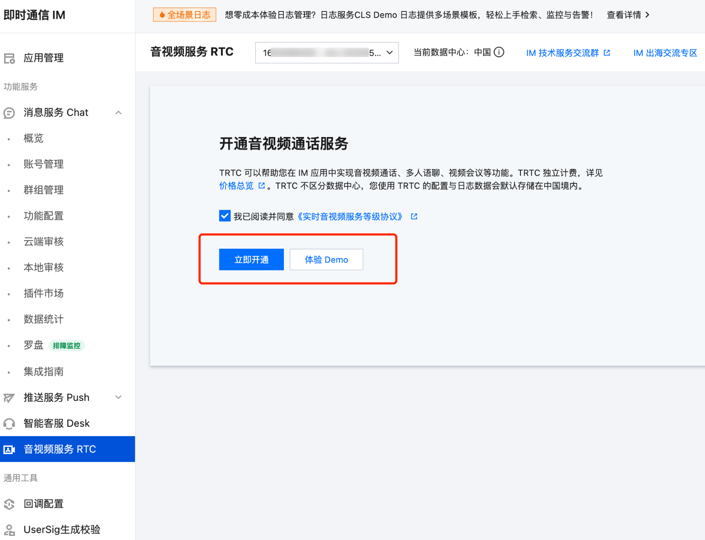Image resolution: width=705 pixels, height=540 pixels.
Task: Click the UserSig生成校验 user icon
Action: coord(9,530)
